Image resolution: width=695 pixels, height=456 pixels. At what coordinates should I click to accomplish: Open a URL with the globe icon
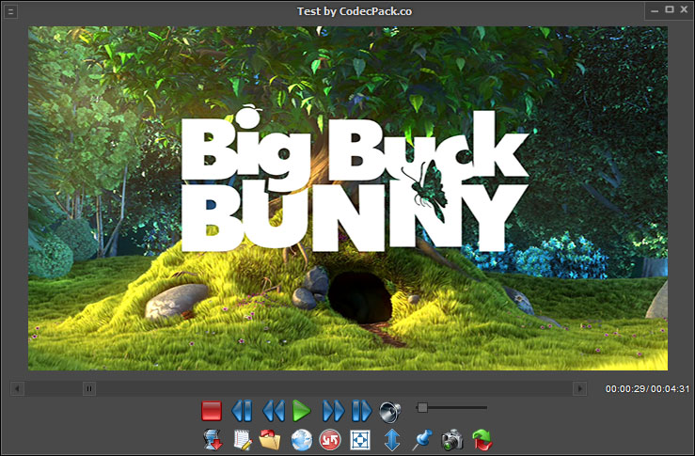[x=301, y=441]
